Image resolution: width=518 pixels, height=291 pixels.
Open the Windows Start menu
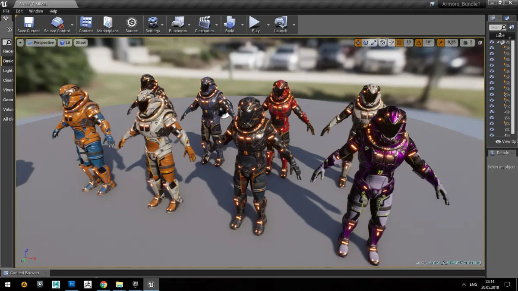pyautogui.click(x=8, y=285)
